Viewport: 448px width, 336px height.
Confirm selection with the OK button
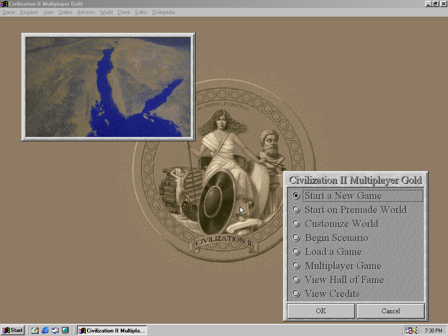click(321, 311)
